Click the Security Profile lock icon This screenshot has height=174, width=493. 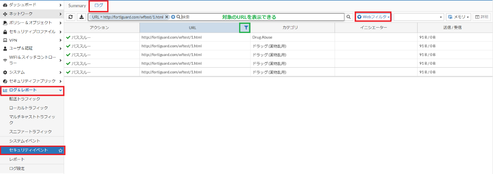click(5, 32)
